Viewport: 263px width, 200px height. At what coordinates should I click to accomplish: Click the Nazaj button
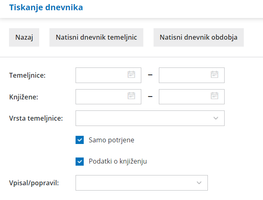(x=24, y=38)
